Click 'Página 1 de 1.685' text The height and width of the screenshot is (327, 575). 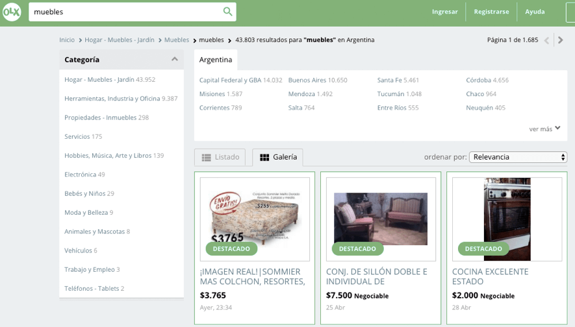(x=513, y=40)
